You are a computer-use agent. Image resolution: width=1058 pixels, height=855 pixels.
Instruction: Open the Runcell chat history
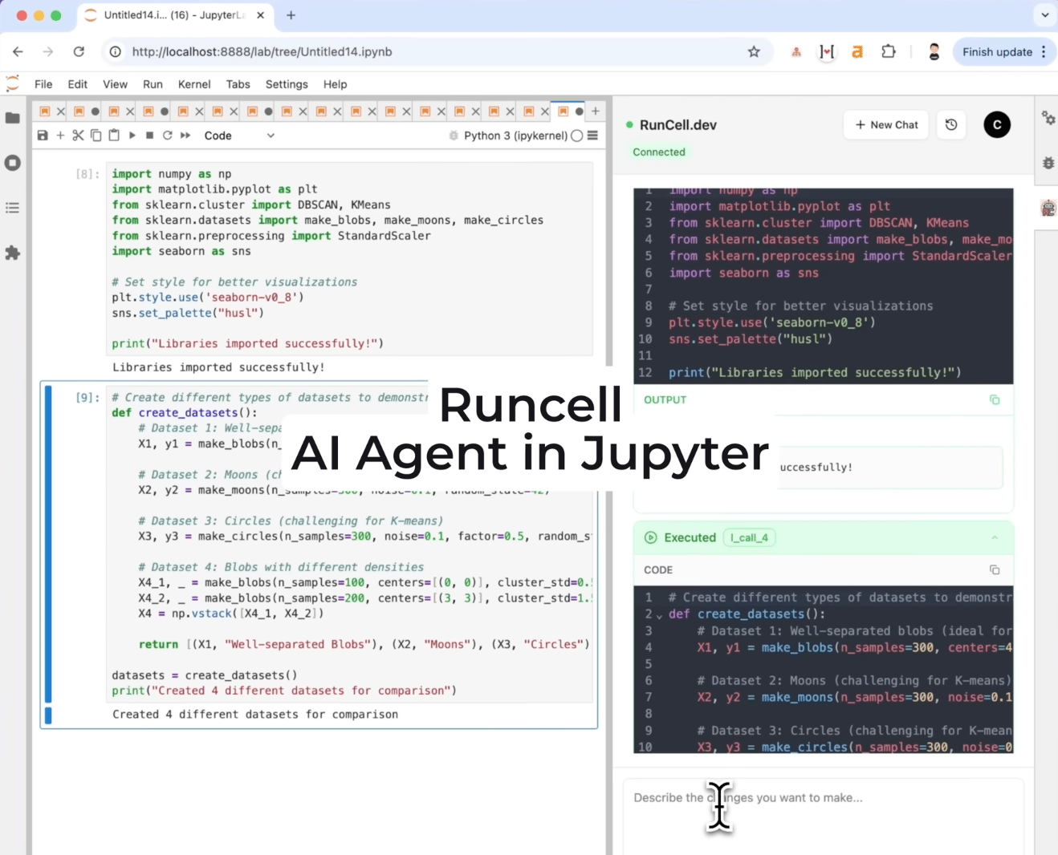point(951,125)
